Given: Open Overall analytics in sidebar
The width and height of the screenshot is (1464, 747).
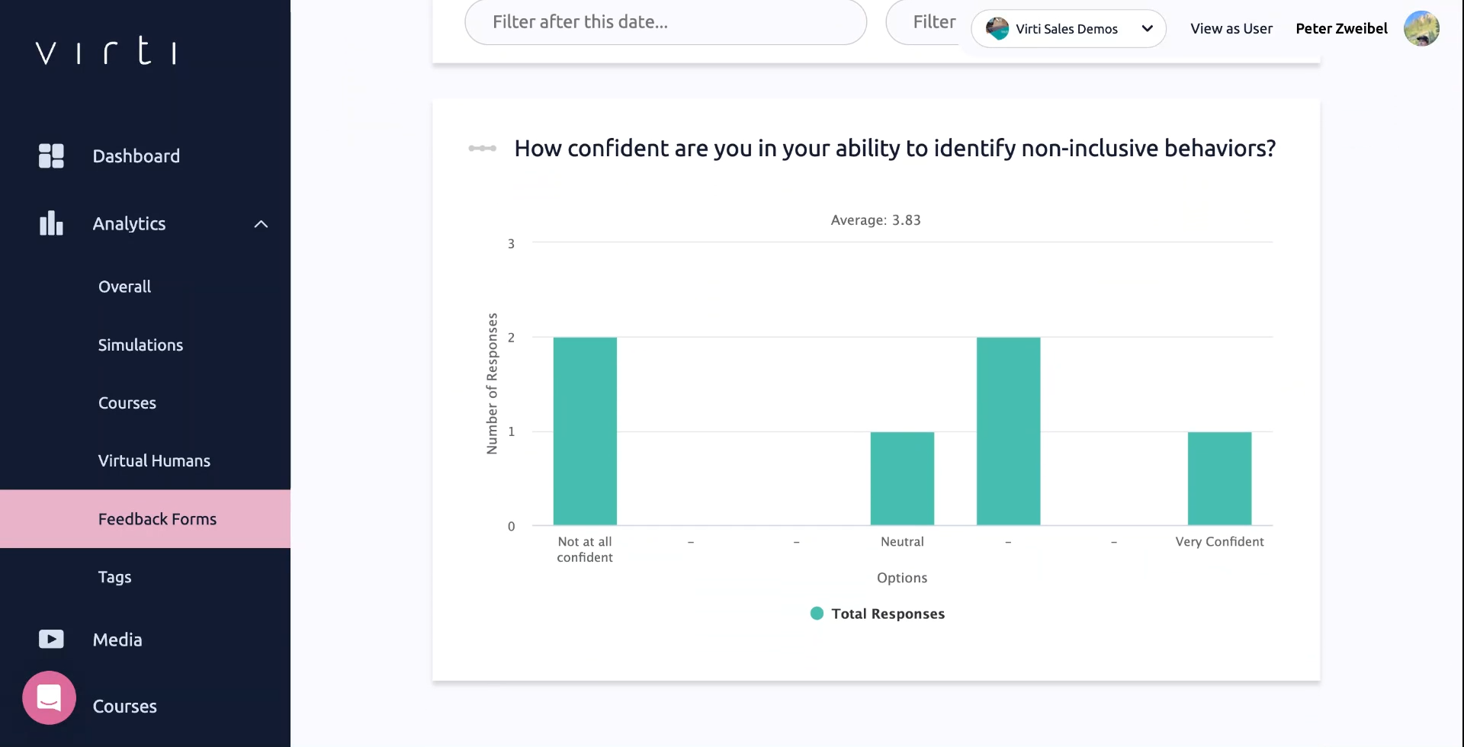Looking at the screenshot, I should [x=124, y=287].
